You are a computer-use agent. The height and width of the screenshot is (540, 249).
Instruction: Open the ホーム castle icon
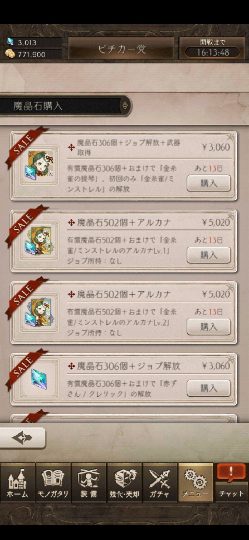coord(17,483)
